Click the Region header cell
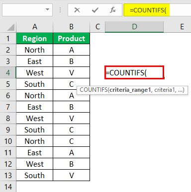The image size is (191, 192). 35,38
